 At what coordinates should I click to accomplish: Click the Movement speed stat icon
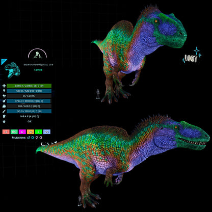click(x=4, y=116)
